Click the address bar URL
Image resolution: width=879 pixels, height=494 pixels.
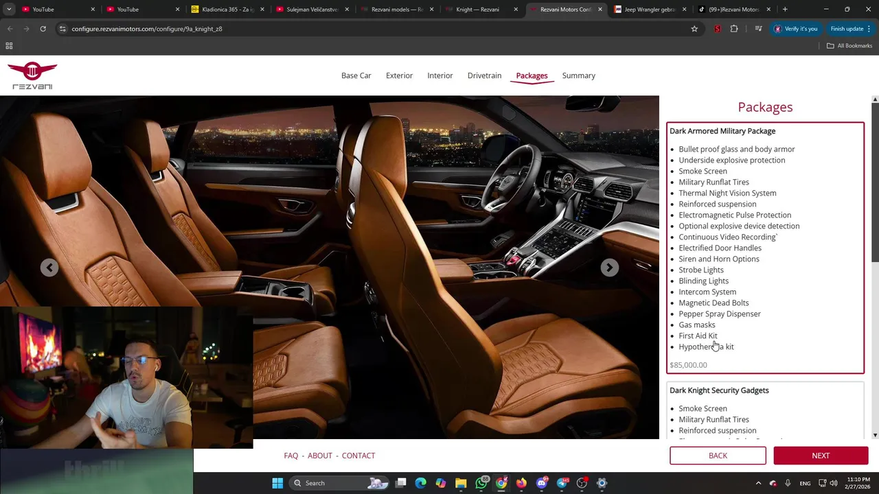pos(147,29)
